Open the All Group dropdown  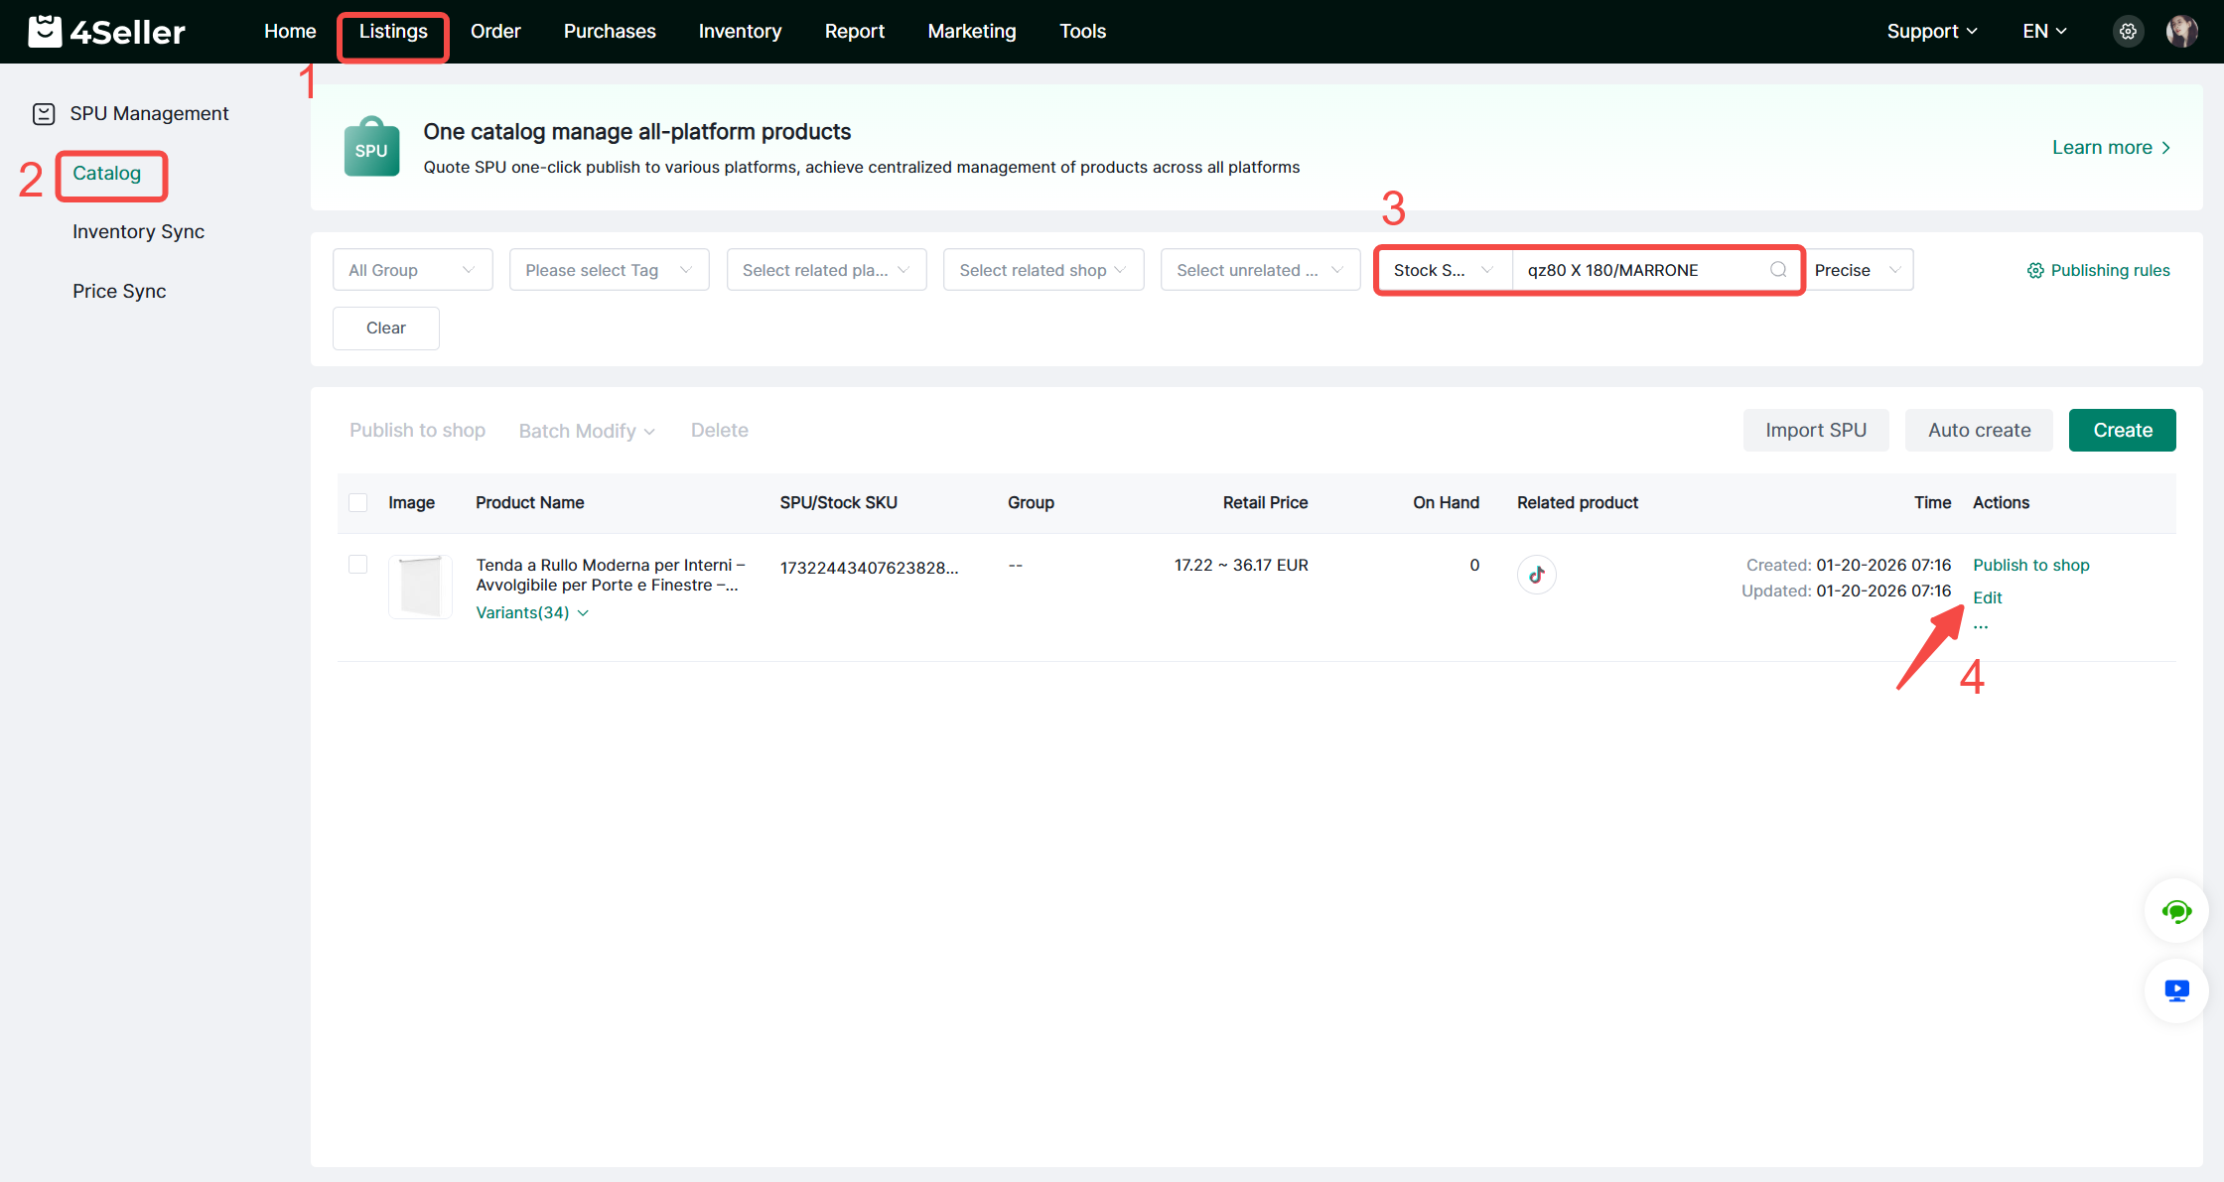pos(412,270)
